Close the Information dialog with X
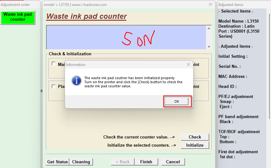This screenshot has height=168, width=271. [188, 64]
